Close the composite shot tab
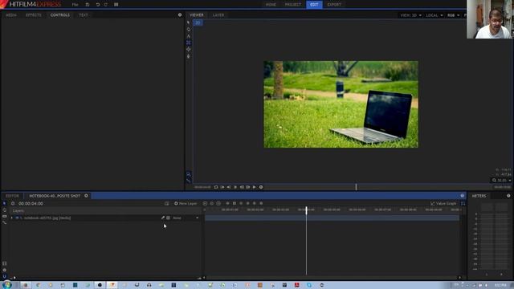Image resolution: width=514 pixels, height=289 pixels. [x=86, y=196]
